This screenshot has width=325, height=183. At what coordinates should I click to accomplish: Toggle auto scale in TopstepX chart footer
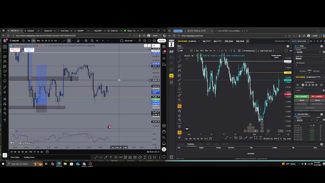click(289, 139)
